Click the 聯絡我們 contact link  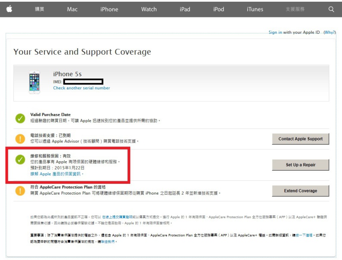pyautogui.click(x=108, y=242)
